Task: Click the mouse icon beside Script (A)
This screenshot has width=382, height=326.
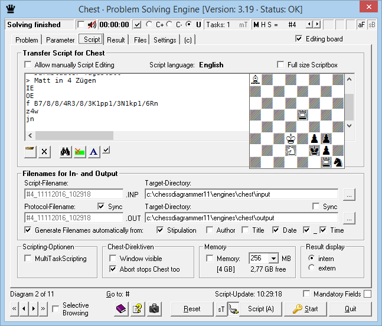Action: pos(234,309)
